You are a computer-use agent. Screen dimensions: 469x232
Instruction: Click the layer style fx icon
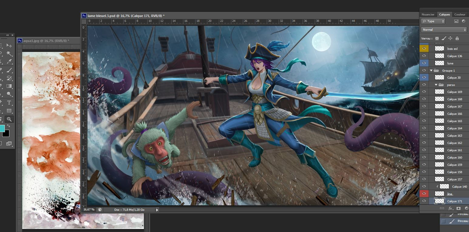[x=450, y=208]
